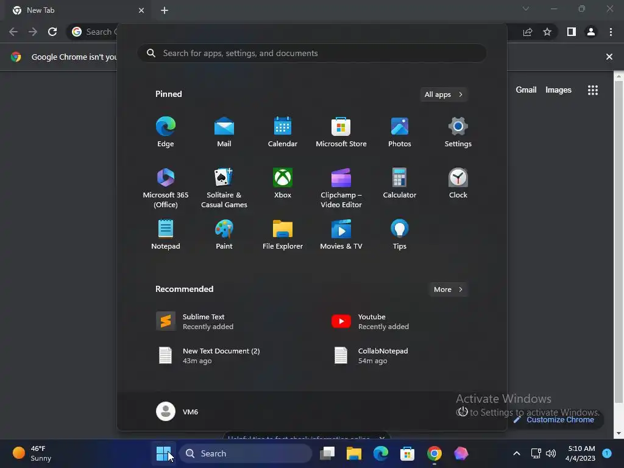Show More recommended items
Screen dimensions: 624x468
[x=448, y=289]
